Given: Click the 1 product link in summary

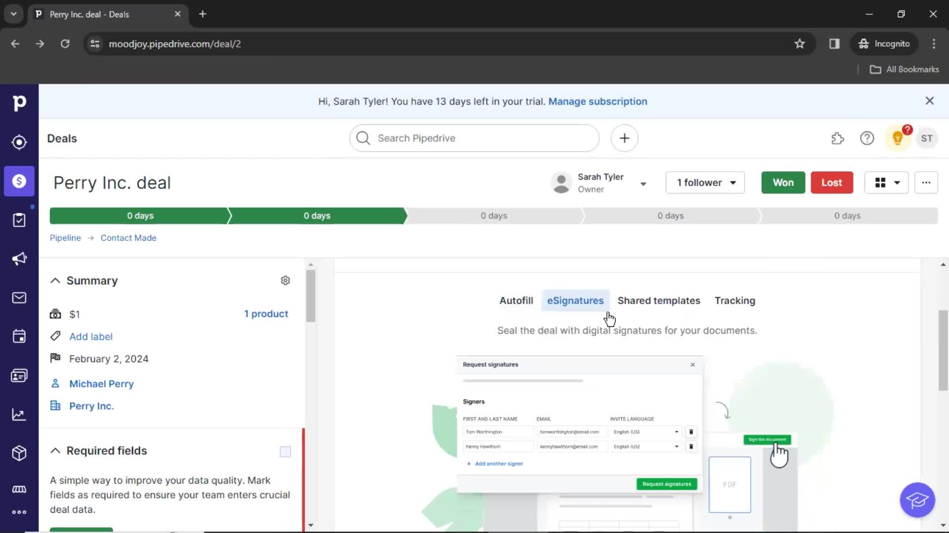Looking at the screenshot, I should (x=266, y=314).
